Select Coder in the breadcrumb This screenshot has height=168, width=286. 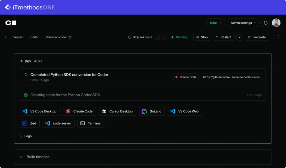(34, 37)
